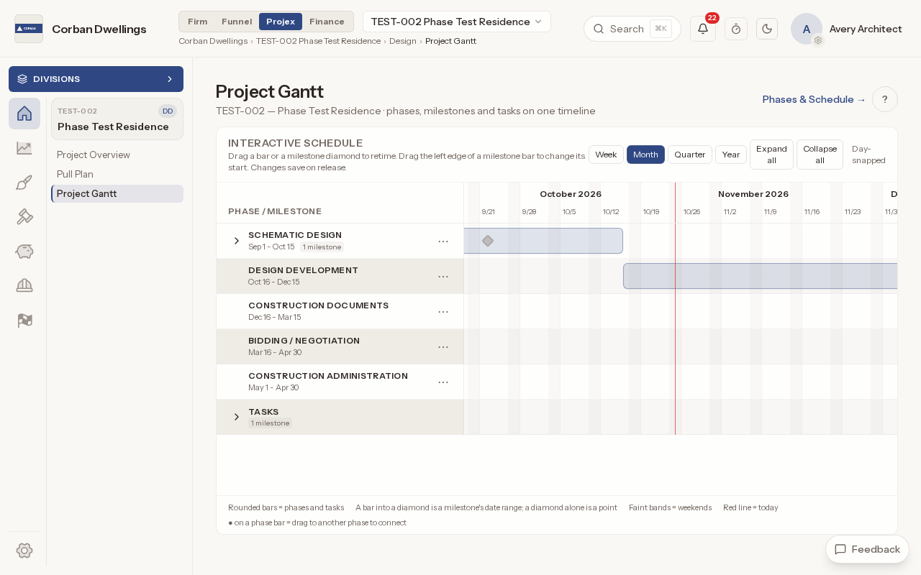Switch the timeline to Quarter view
The image size is (921, 575).
(690, 155)
